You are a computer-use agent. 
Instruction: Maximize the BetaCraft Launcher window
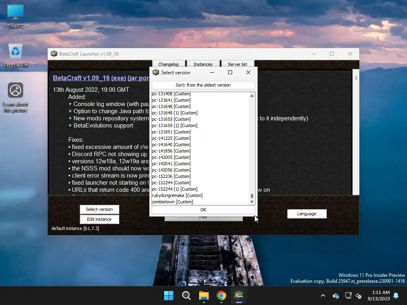pyautogui.click(x=332, y=54)
